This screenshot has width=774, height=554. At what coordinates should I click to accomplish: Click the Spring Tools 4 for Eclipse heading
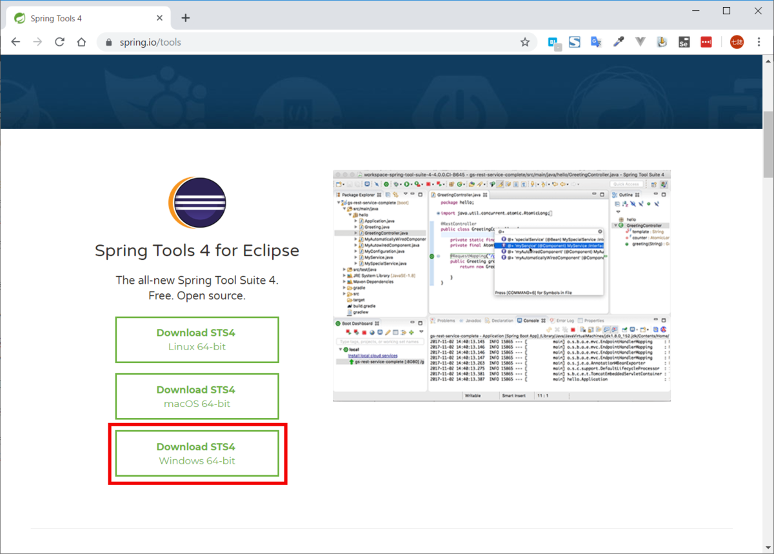[197, 250]
